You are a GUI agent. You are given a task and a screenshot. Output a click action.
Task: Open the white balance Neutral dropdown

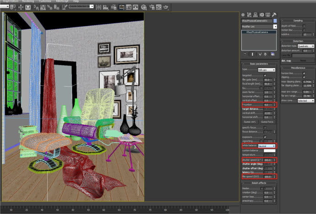[267, 146]
